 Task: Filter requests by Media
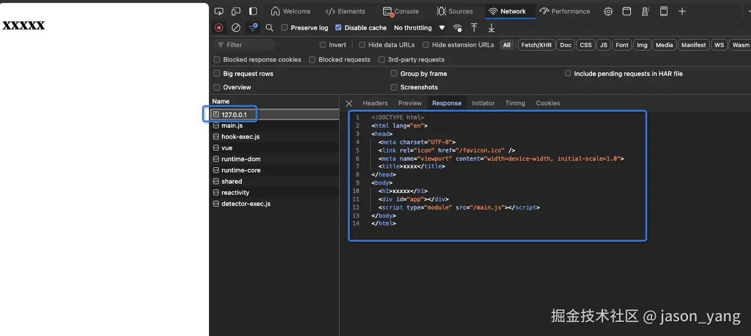(x=664, y=45)
